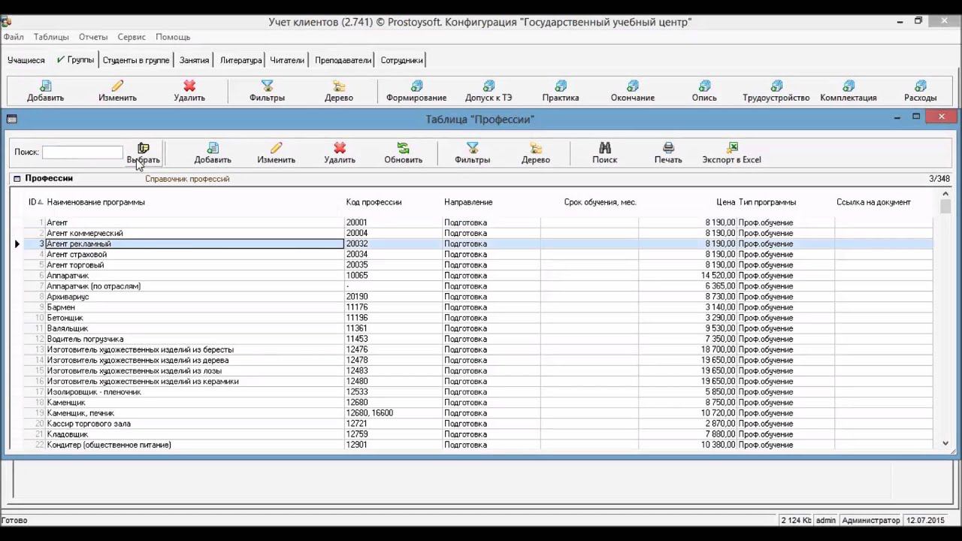Sort by Тип программы column header

click(x=767, y=202)
